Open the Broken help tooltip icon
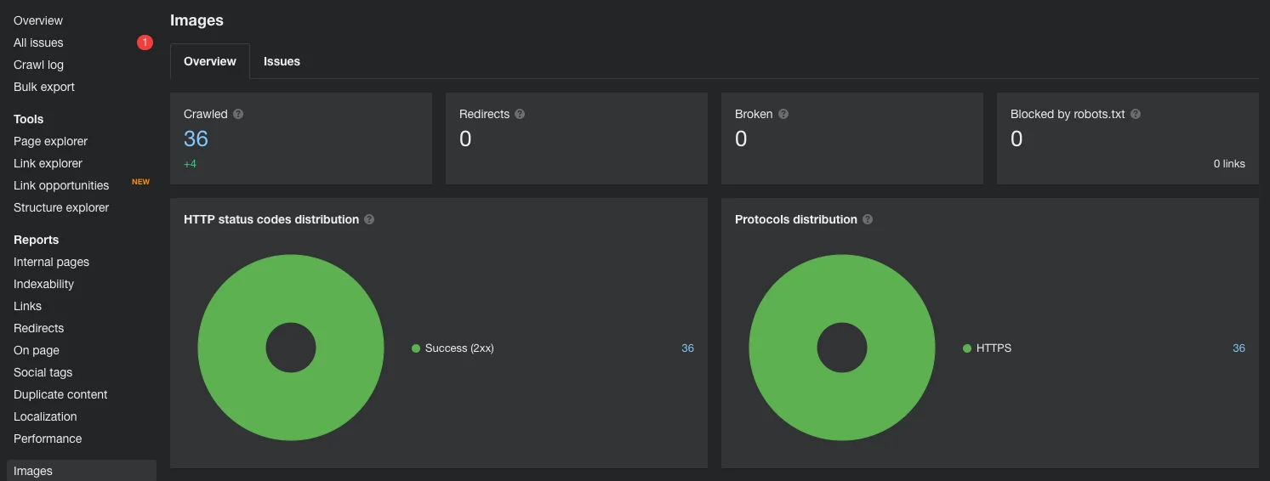1270x481 pixels. [783, 114]
